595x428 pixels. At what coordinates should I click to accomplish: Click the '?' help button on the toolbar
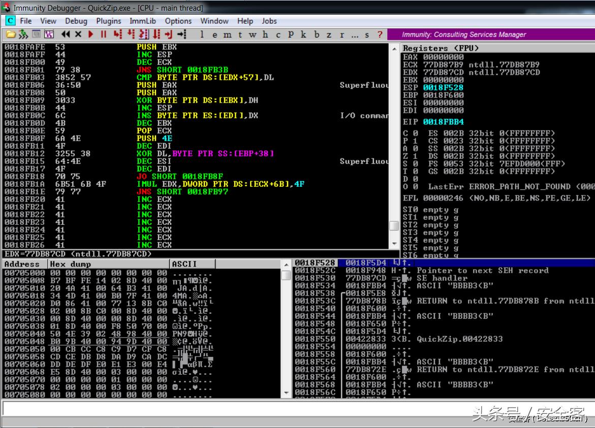tap(379, 34)
